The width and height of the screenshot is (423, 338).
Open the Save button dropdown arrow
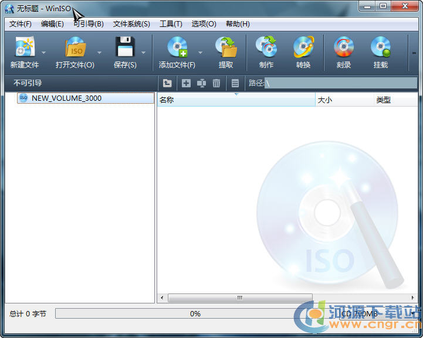[143, 53]
